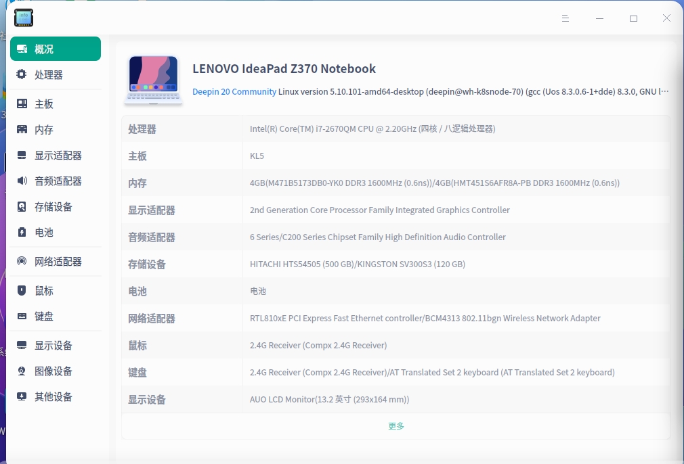The width and height of the screenshot is (684, 464).
Task: Open the hamburger main menu in titlebar
Action: [565, 18]
